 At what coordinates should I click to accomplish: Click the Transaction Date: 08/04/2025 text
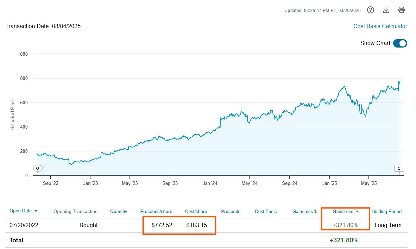coord(43,26)
